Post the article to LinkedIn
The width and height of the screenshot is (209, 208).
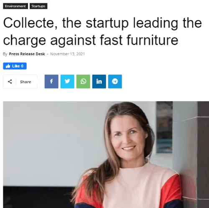pyautogui.click(x=99, y=81)
